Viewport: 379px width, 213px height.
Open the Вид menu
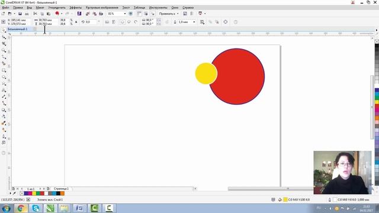pyautogui.click(x=29, y=8)
